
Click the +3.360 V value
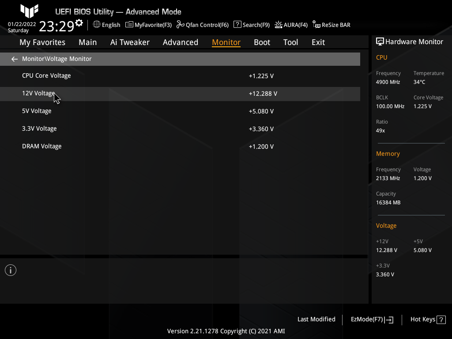(261, 129)
